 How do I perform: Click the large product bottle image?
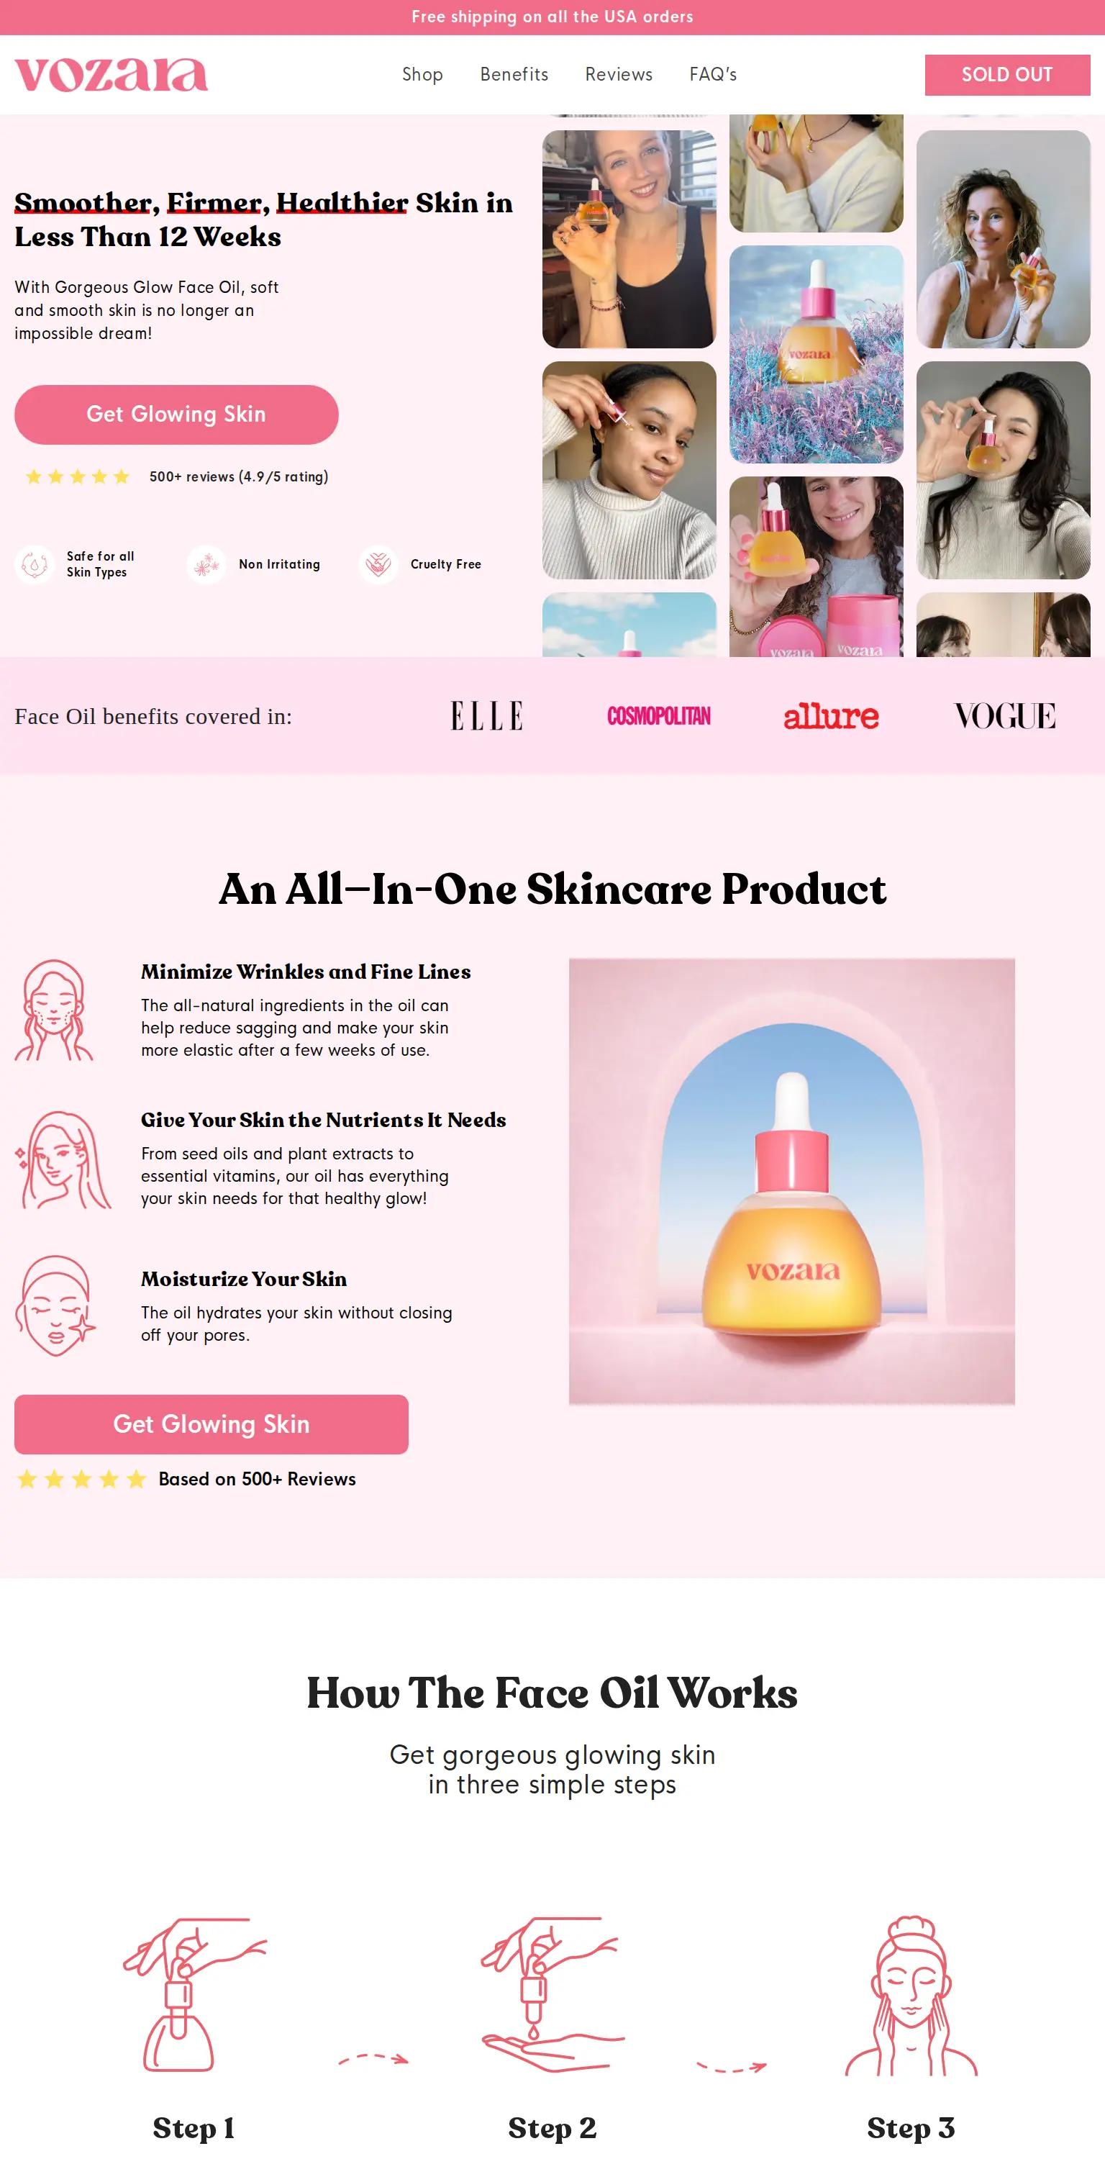pos(791,1181)
